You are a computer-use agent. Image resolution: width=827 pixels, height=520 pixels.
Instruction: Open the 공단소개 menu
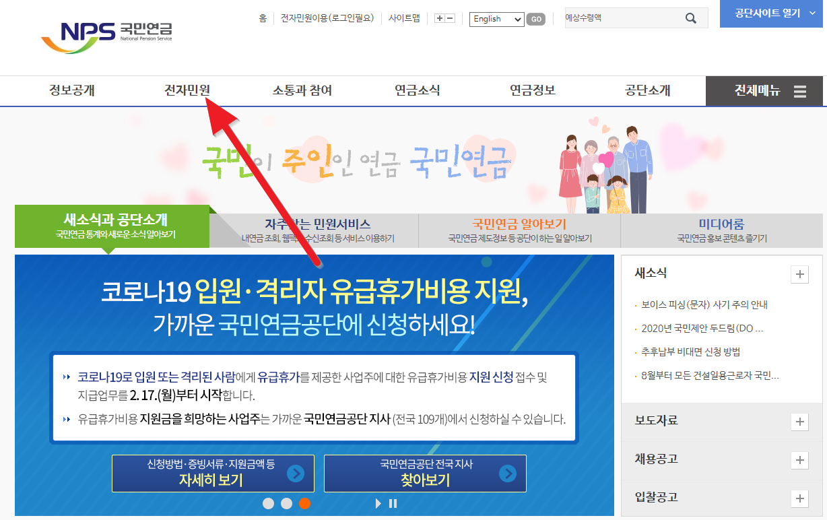(648, 91)
